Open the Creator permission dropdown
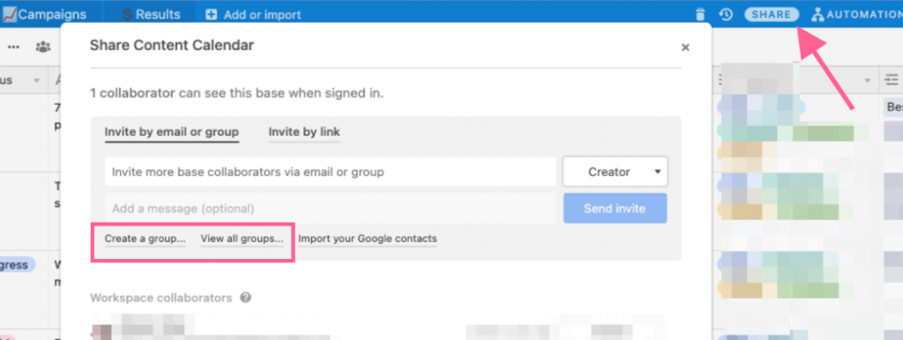The height and width of the screenshot is (340, 903). [x=615, y=172]
